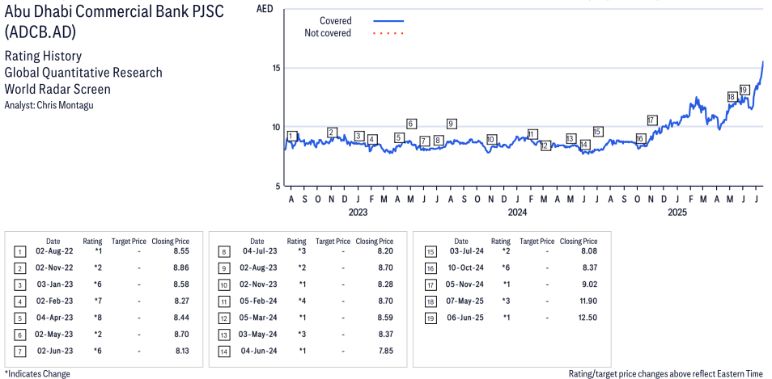Click the 15 y-axis value
Screen dimensions: 772x379
tap(274, 68)
